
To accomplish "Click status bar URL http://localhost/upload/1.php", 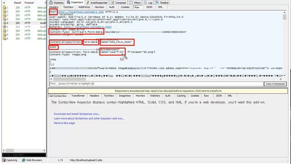I will tap(86, 160).
